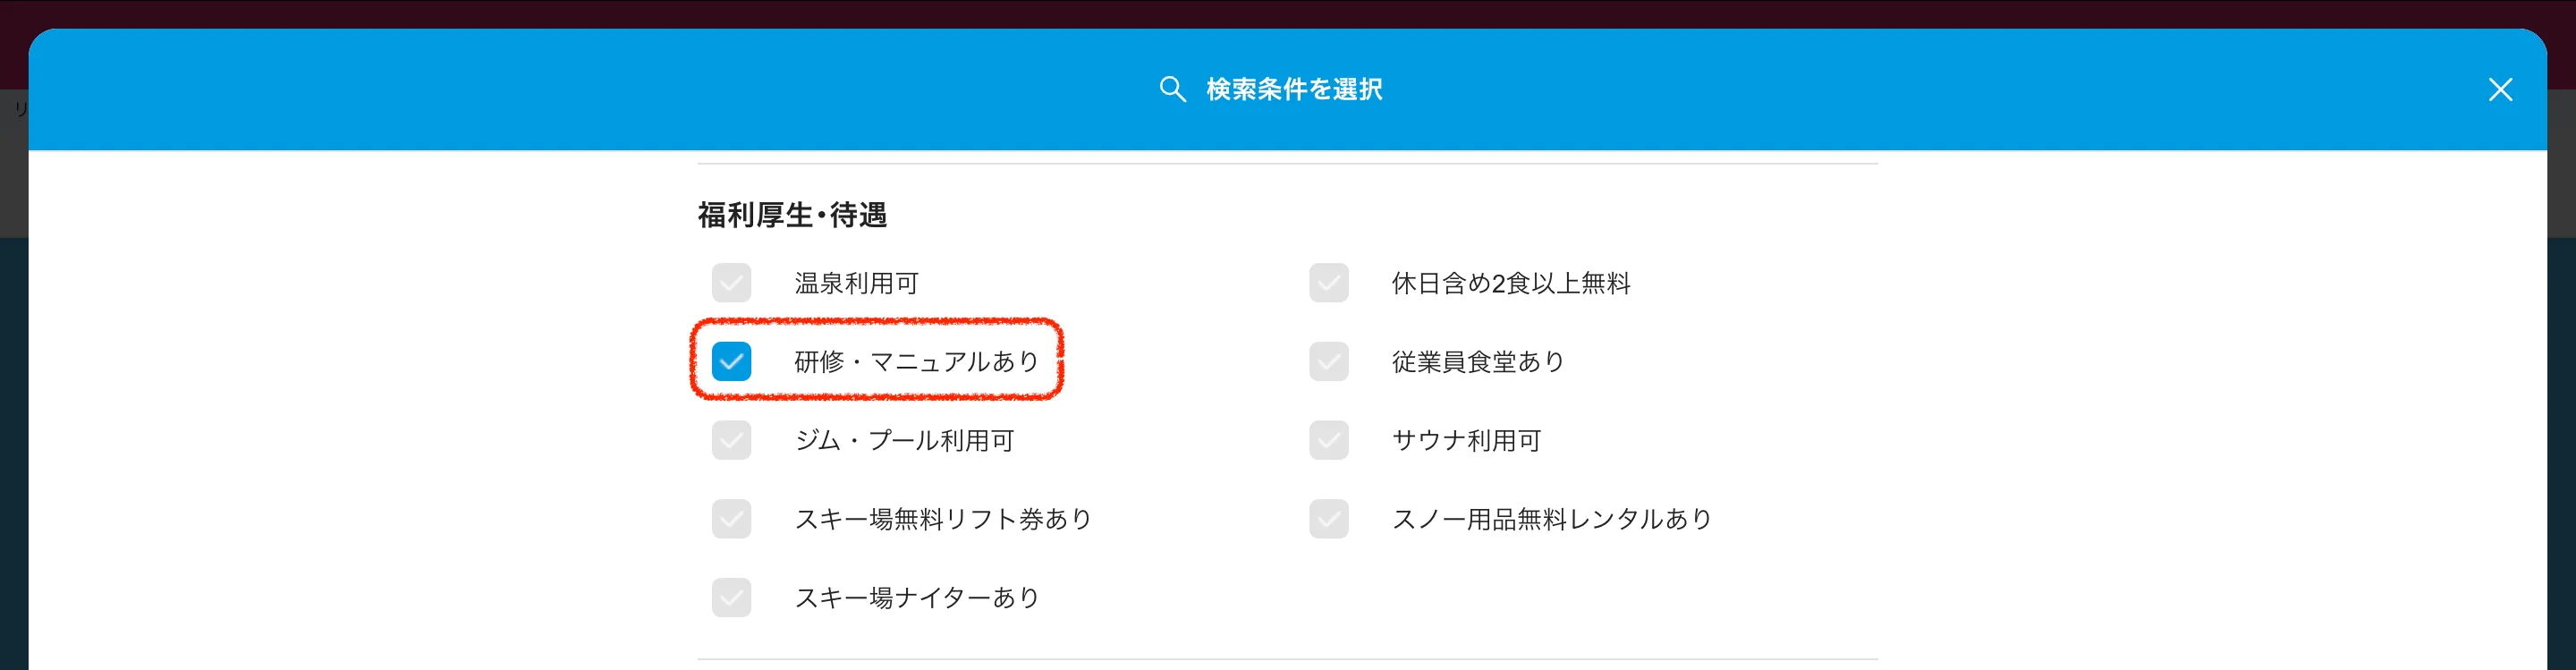This screenshot has height=670, width=2576.
Task: Enable the ジム・プール利用可 checkbox
Action: (731, 440)
